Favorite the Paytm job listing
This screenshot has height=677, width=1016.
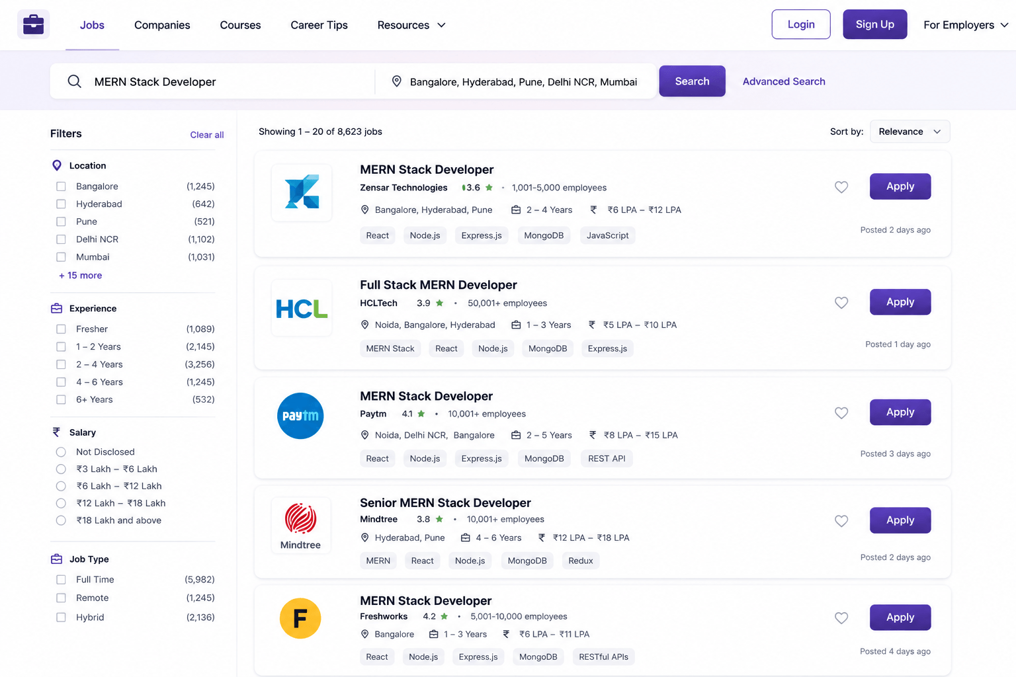[841, 413]
